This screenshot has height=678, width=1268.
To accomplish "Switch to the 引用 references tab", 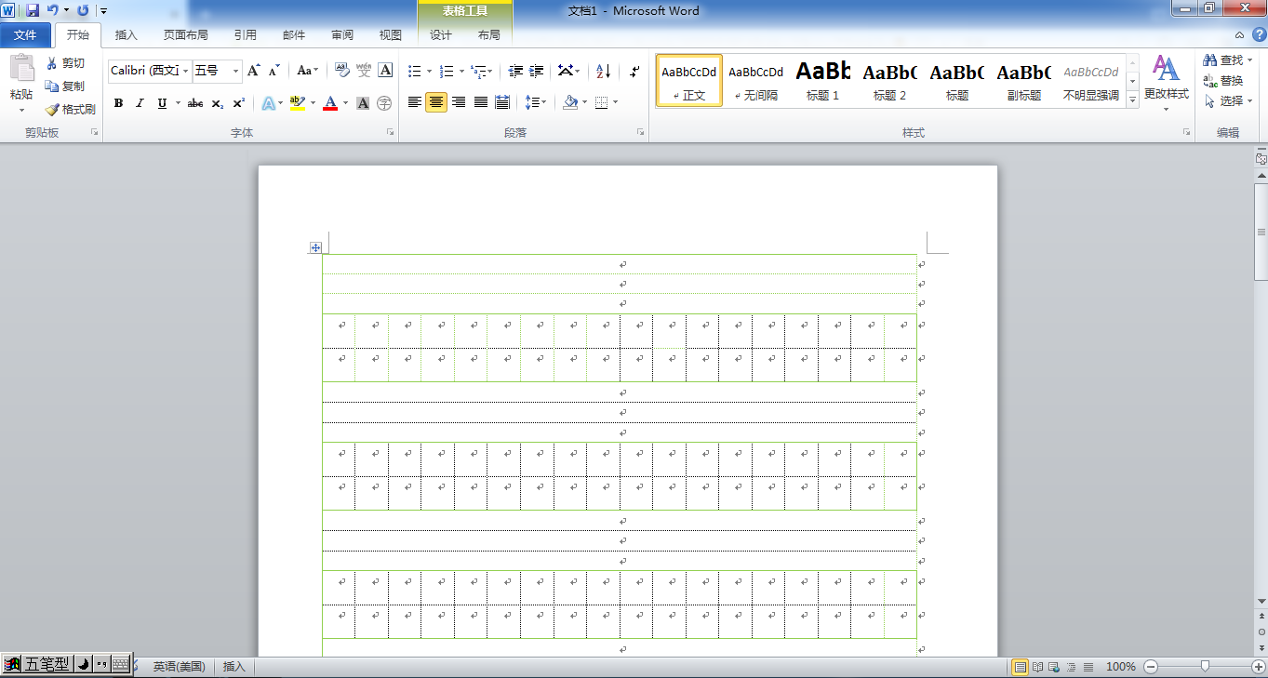I will (246, 35).
